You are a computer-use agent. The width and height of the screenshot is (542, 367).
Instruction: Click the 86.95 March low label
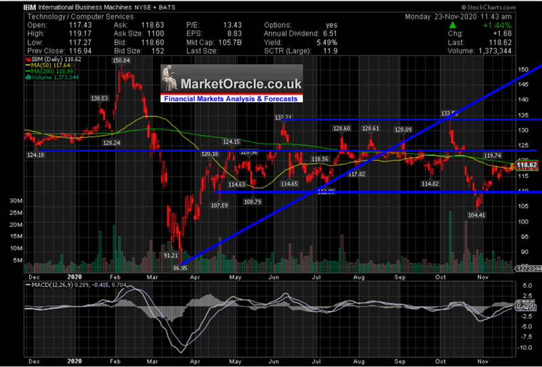click(x=180, y=268)
